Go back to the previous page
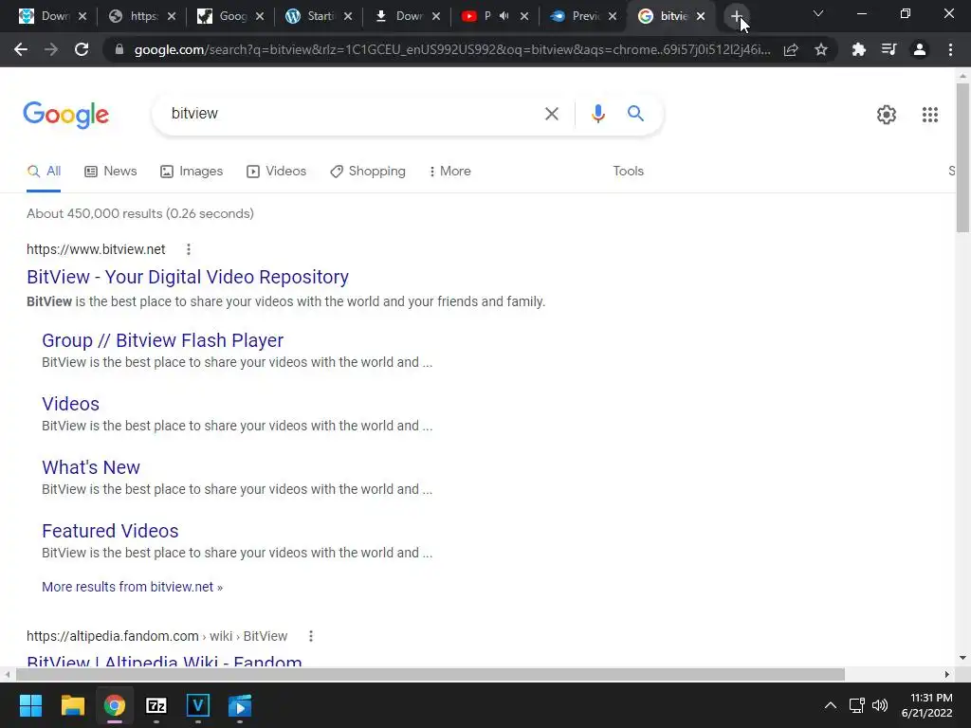Viewport: 971px width, 728px height. pos(21,49)
